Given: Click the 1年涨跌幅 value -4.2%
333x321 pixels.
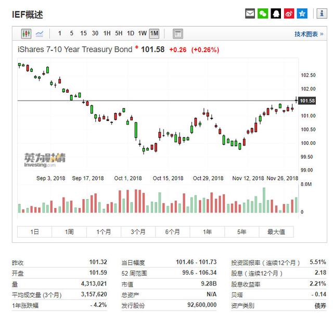Looking at the screenshot, I should [x=98, y=305].
